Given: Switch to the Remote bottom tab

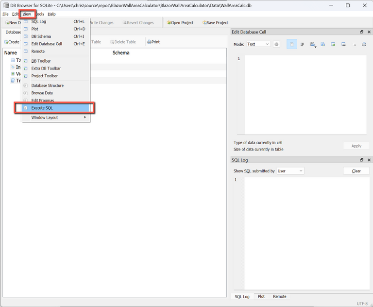Looking at the screenshot, I should [x=280, y=296].
